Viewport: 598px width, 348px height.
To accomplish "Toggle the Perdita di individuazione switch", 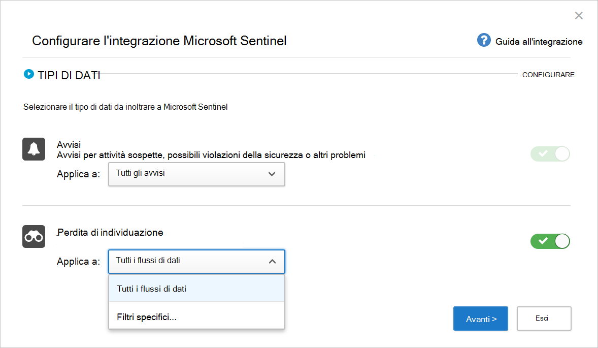I will pos(550,241).
